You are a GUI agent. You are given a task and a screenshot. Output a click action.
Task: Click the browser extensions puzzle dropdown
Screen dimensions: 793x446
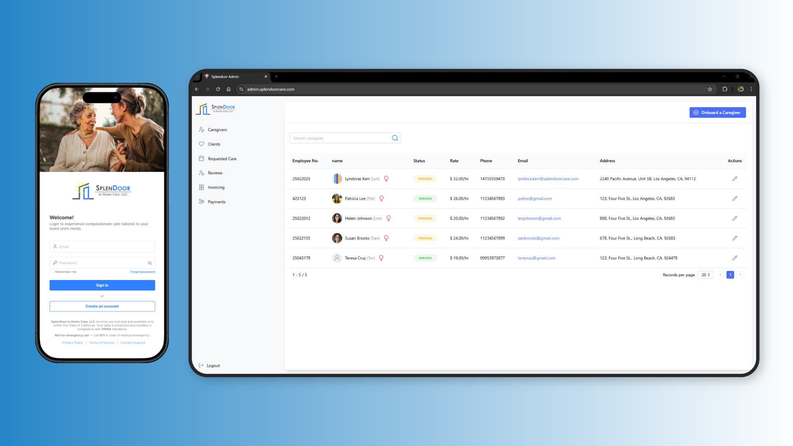(x=725, y=89)
